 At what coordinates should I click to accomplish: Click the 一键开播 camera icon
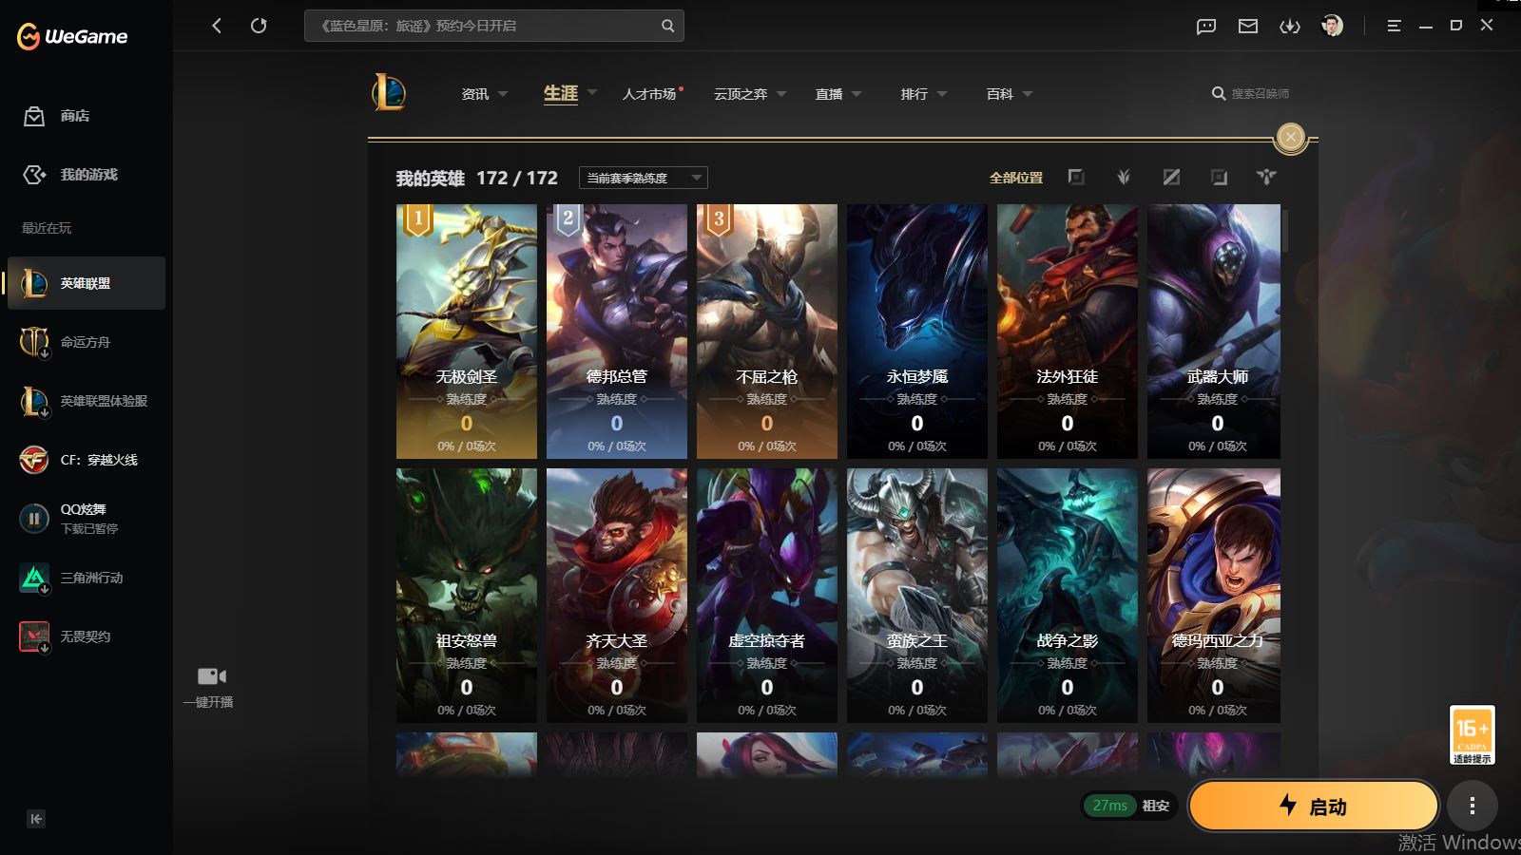click(212, 676)
